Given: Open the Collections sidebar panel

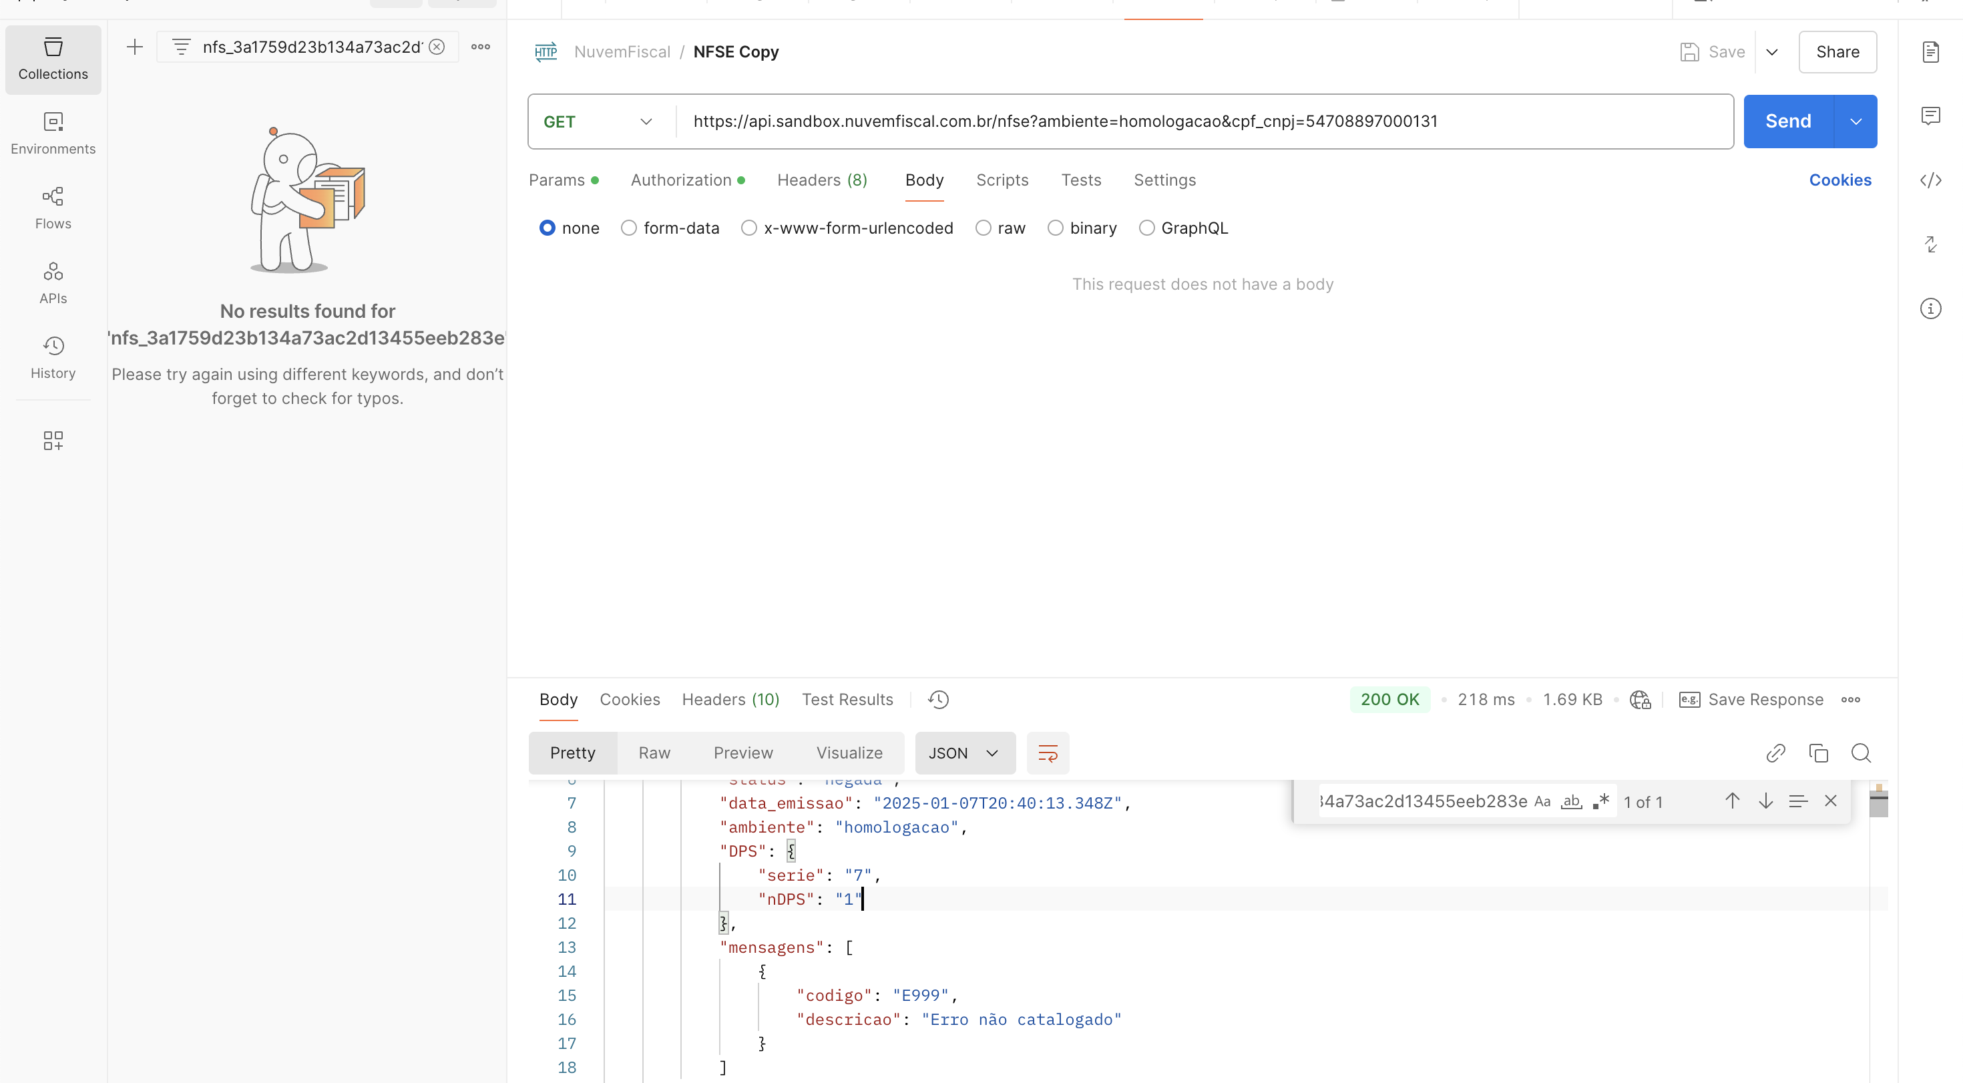Looking at the screenshot, I should tap(53, 59).
